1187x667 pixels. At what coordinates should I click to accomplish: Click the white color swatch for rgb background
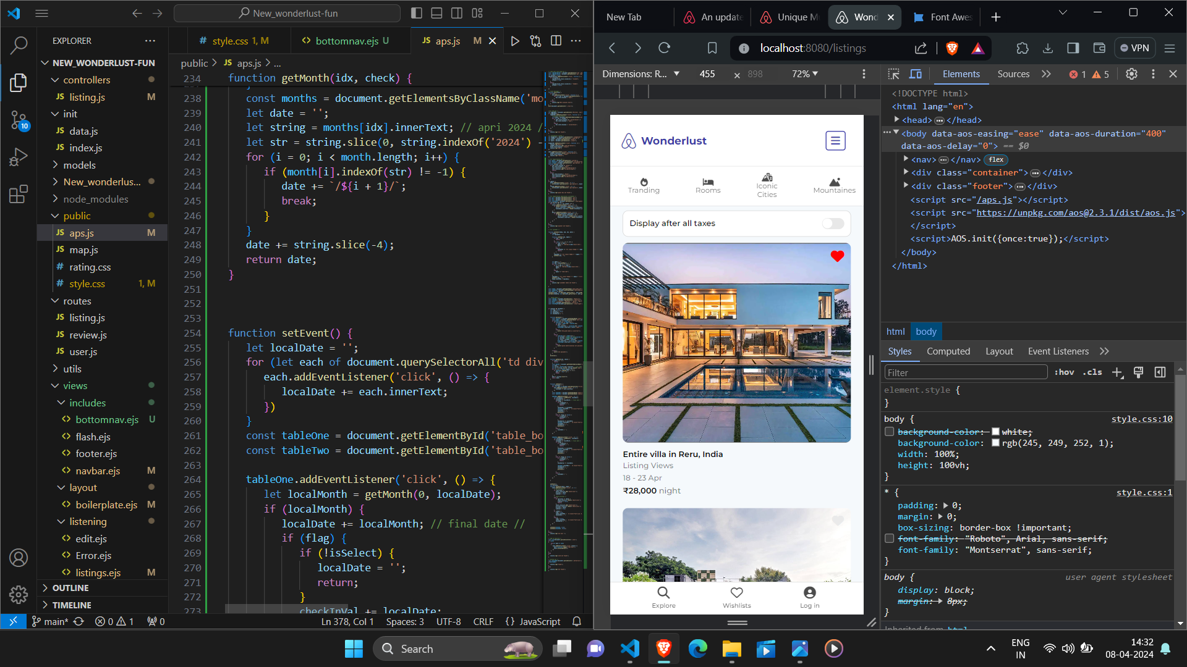995,443
